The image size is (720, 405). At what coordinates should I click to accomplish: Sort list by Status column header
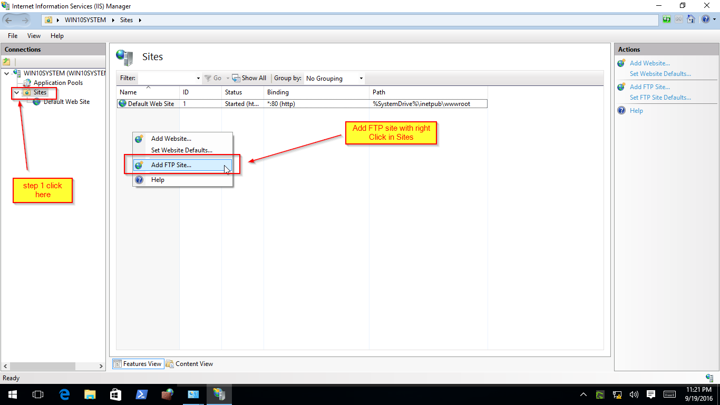tap(242, 92)
